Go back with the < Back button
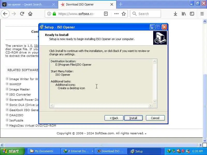207x155 pixels. click(114, 118)
